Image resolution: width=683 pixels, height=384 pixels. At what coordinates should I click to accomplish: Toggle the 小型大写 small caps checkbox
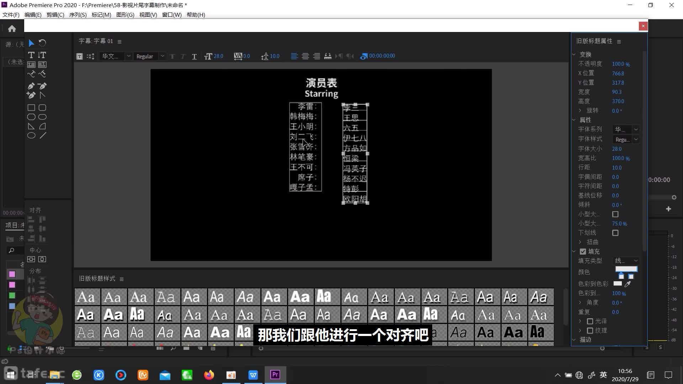pyautogui.click(x=615, y=214)
